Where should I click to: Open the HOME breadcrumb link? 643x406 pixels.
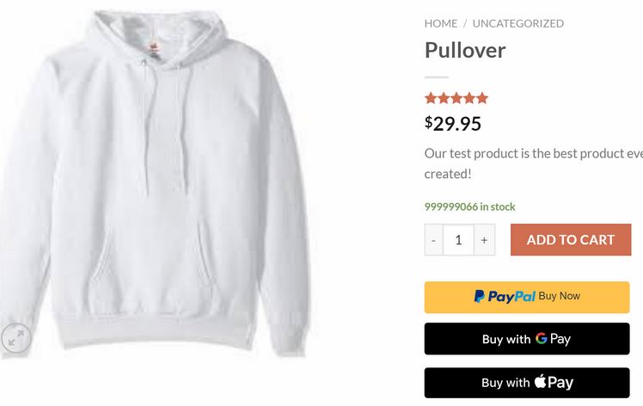tap(441, 23)
